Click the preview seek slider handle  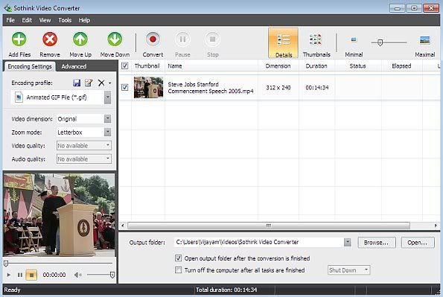[6, 264]
